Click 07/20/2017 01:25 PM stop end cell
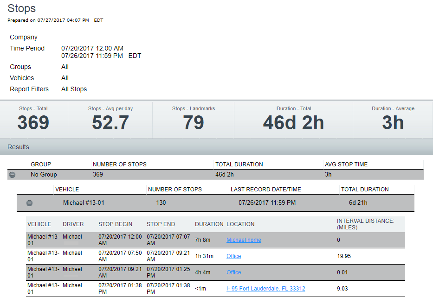433x297 pixels. (x=168, y=272)
